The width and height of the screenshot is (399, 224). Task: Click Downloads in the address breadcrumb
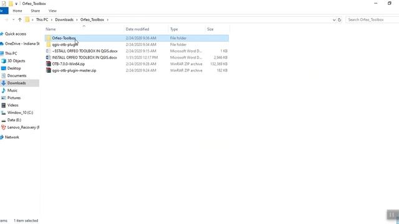[x=64, y=20]
